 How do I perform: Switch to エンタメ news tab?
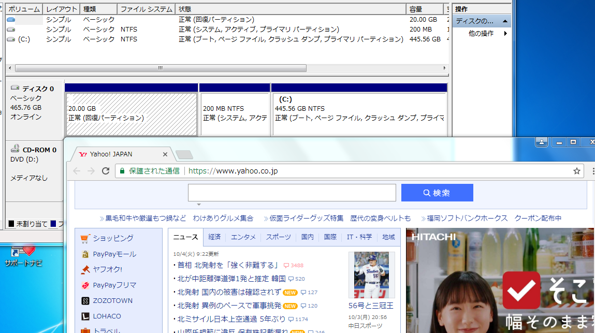pyautogui.click(x=243, y=237)
